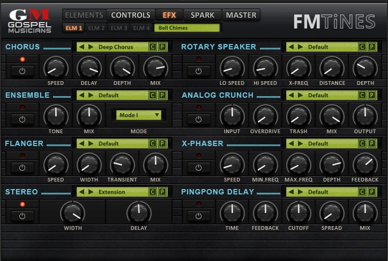
Task: Open the MASTER tab
Action: point(241,15)
